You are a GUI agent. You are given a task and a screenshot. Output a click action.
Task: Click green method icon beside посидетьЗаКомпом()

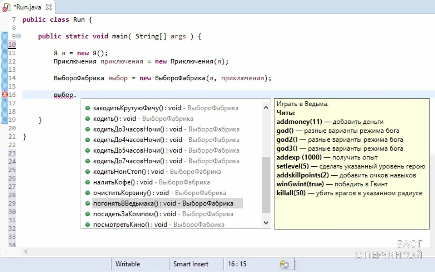click(x=88, y=214)
